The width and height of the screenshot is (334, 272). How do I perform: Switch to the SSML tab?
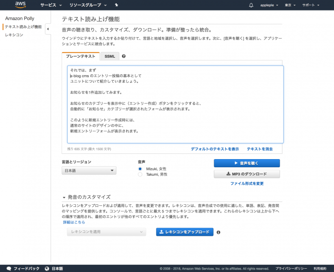pyautogui.click(x=110, y=56)
